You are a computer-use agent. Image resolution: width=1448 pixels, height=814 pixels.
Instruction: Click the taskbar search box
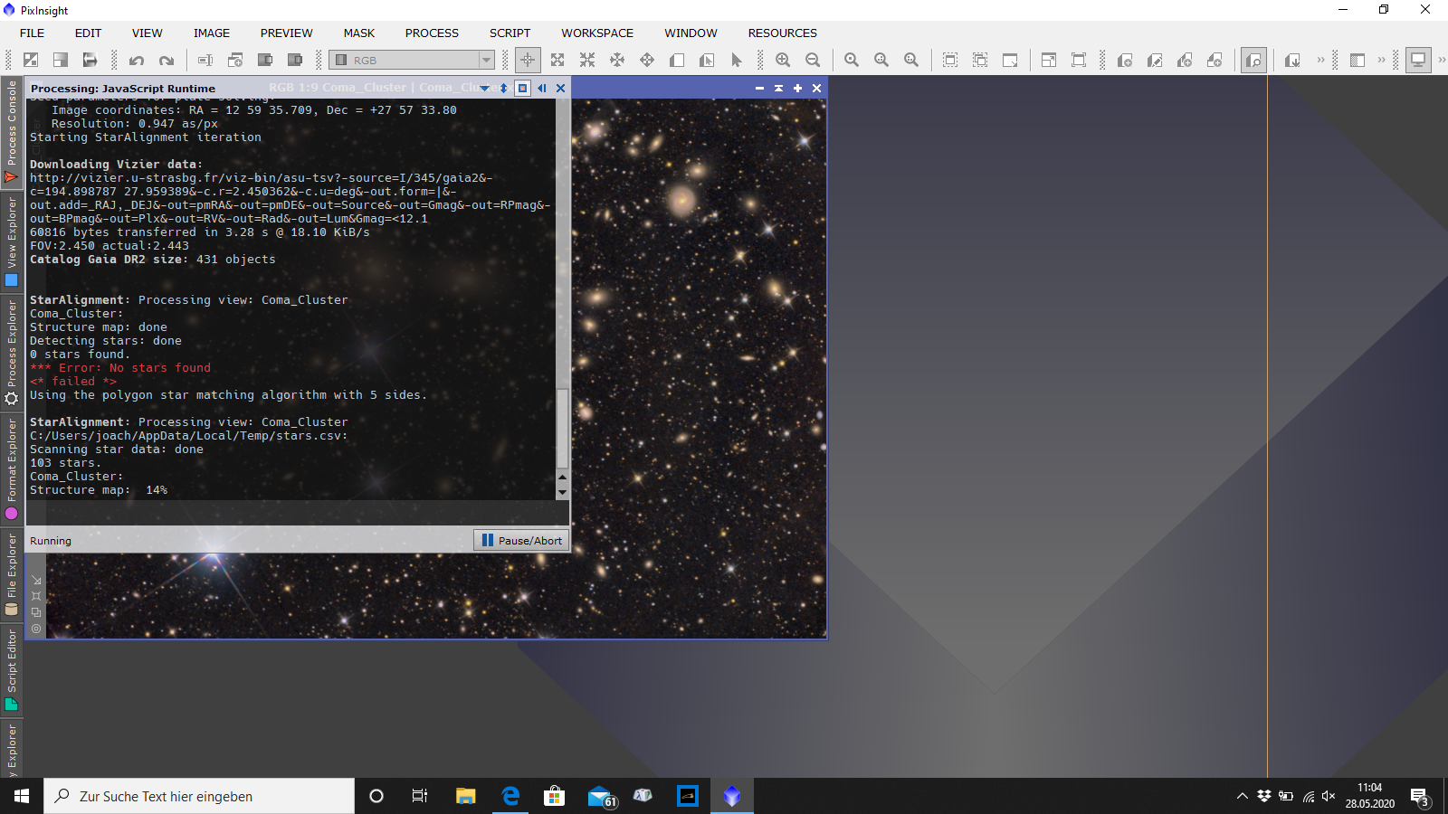point(199,796)
